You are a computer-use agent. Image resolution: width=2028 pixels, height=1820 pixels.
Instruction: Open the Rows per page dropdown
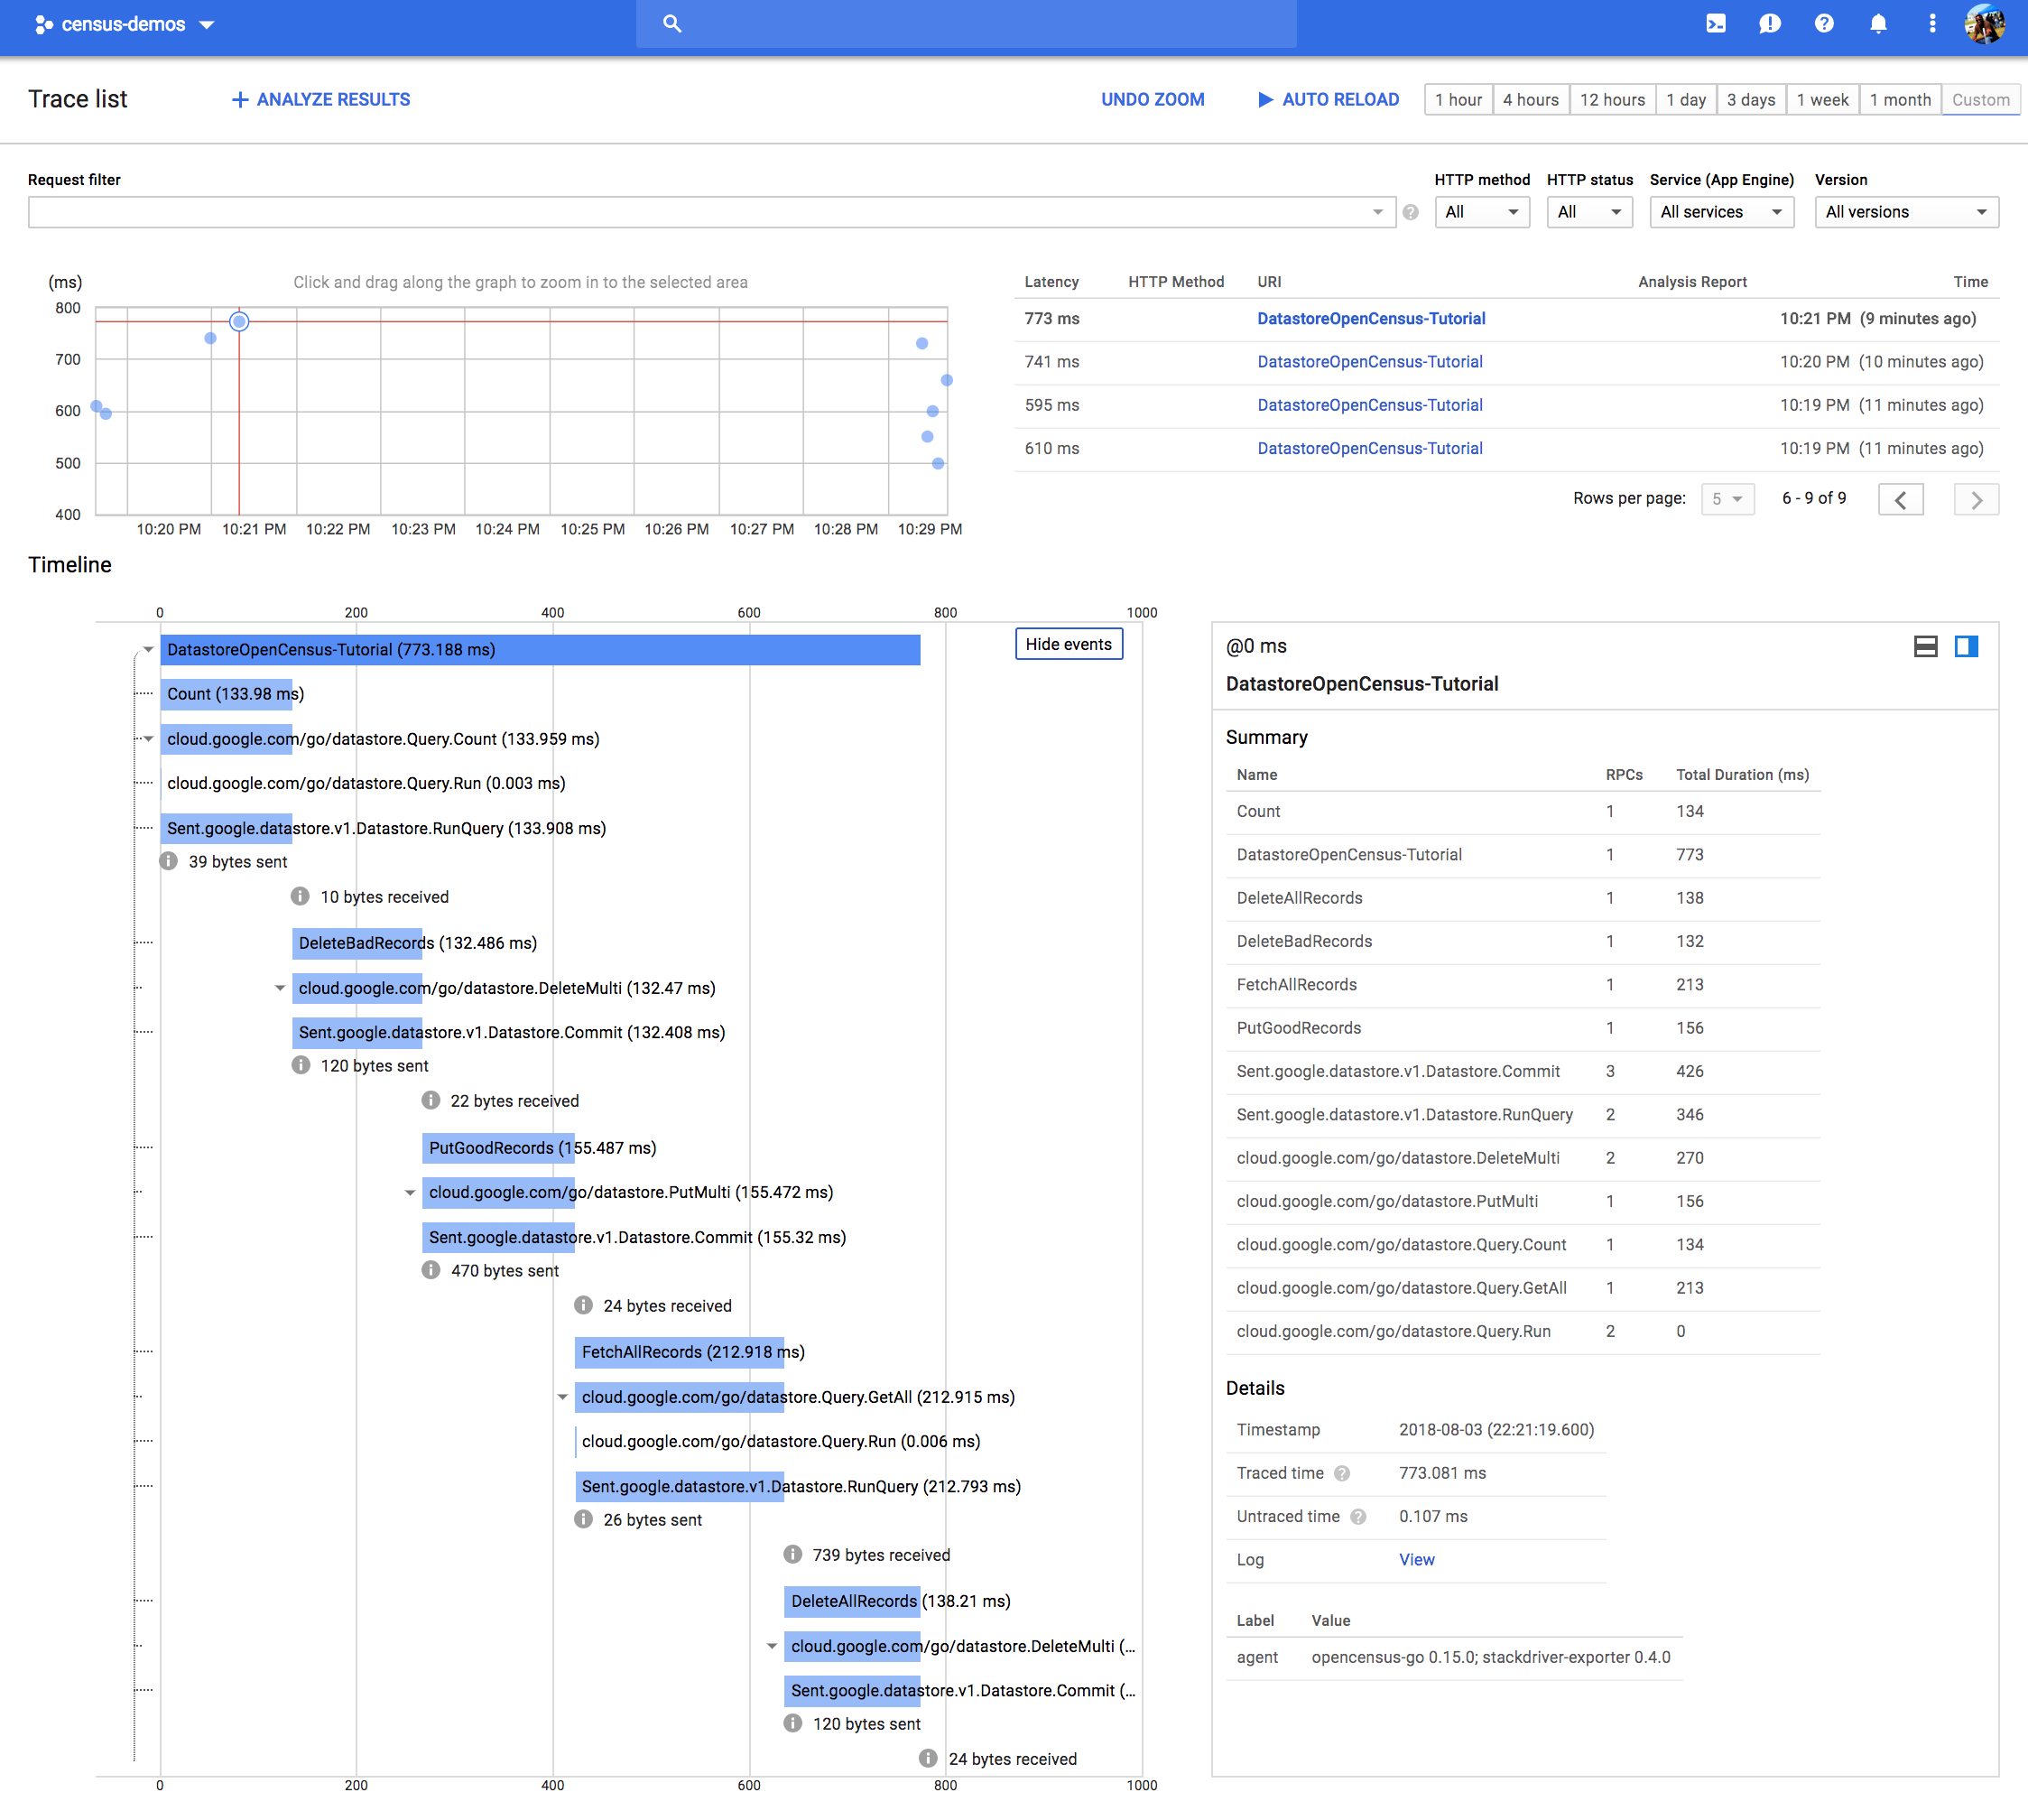click(x=1727, y=498)
